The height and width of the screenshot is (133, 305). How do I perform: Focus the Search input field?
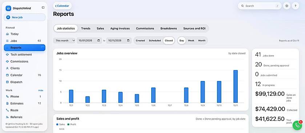point(260,6)
